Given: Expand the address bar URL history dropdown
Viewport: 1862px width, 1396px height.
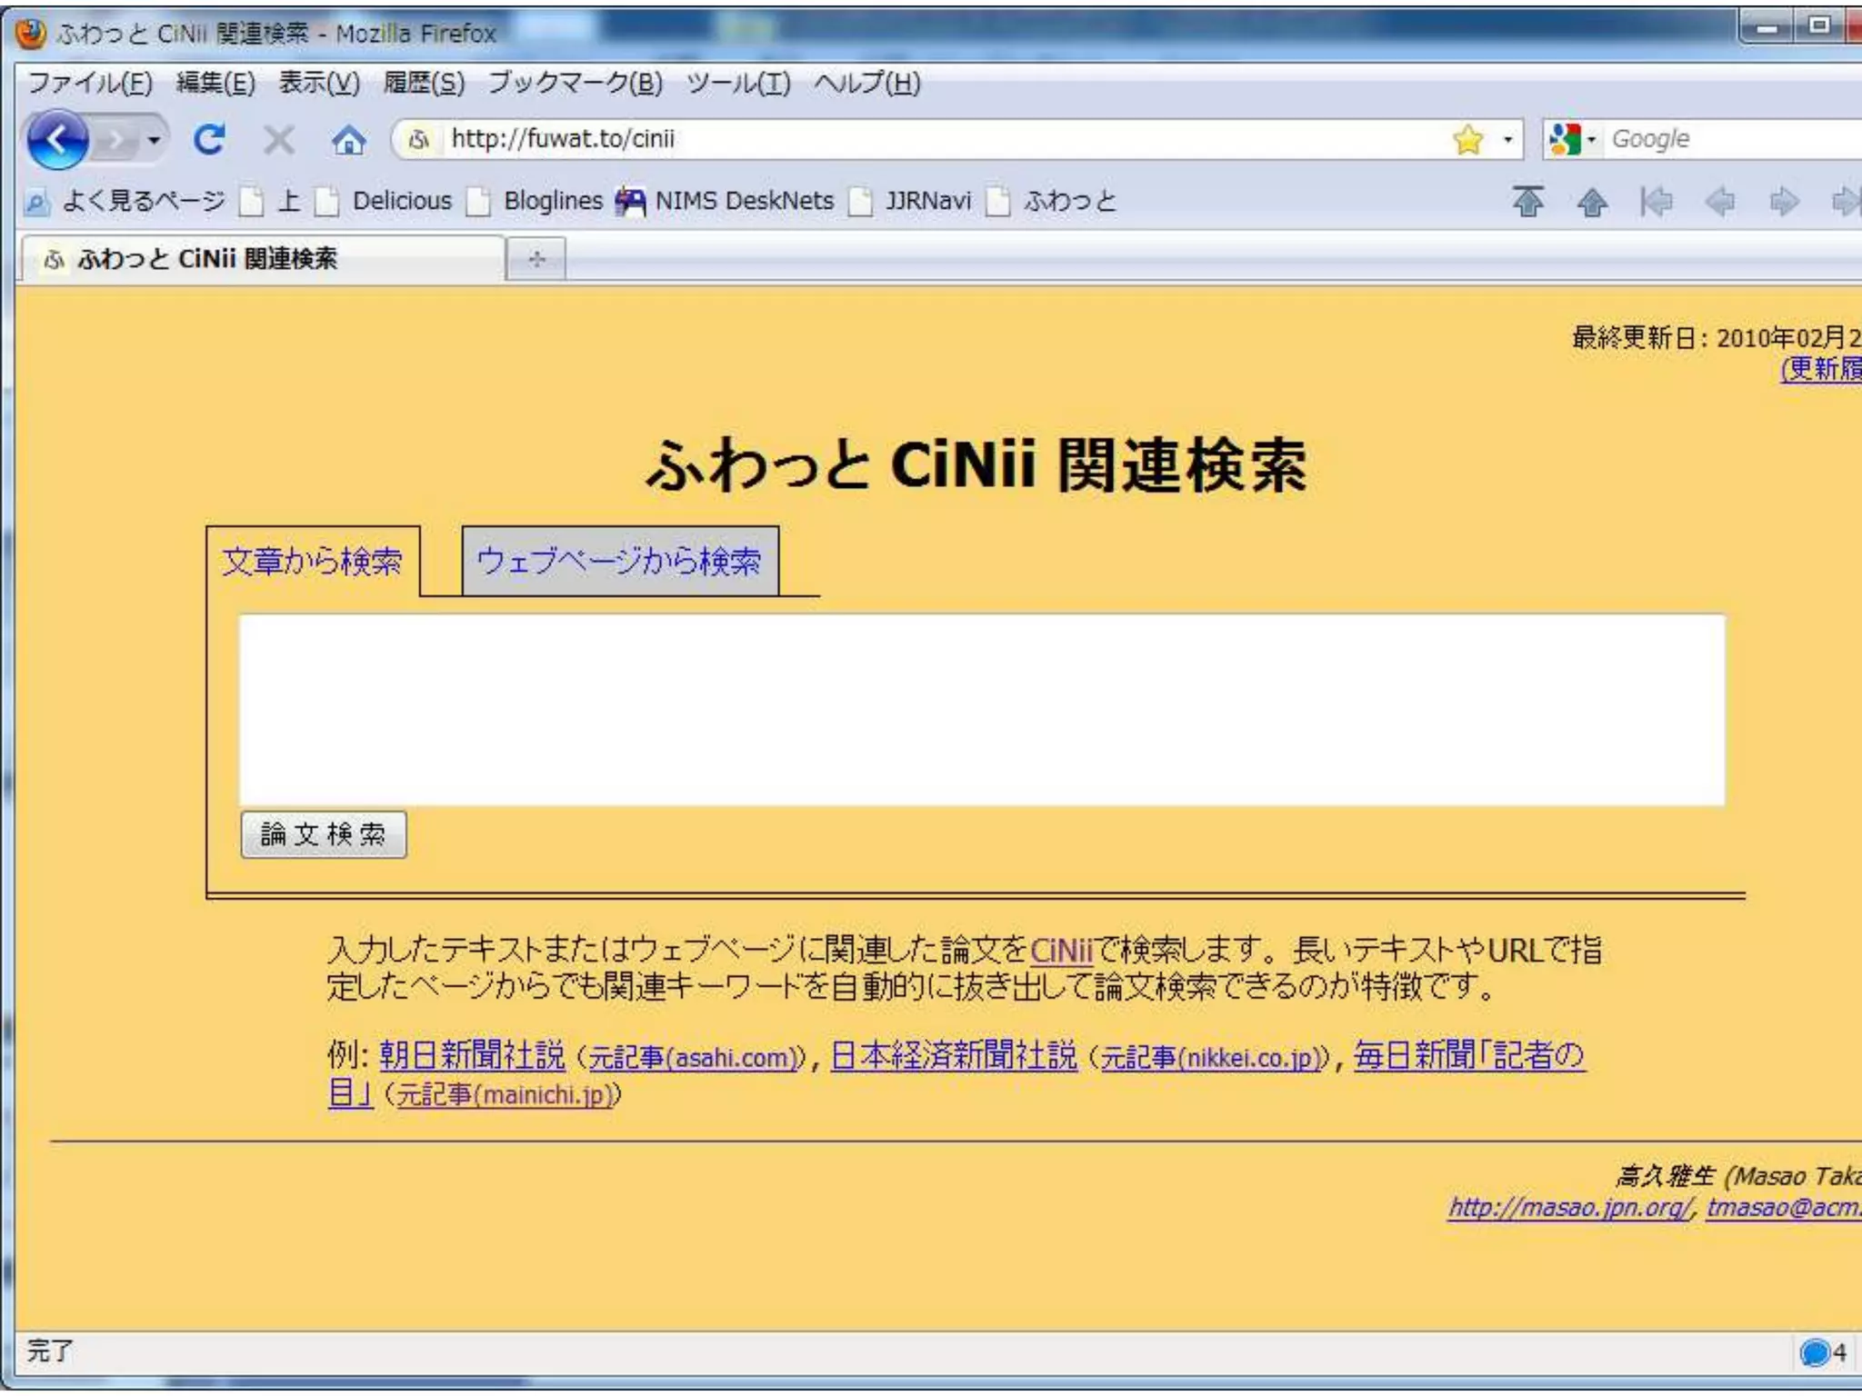Looking at the screenshot, I should click(1507, 140).
